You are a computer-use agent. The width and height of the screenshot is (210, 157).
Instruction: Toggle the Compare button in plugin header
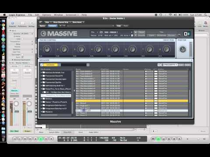pyautogui.click(x=52, y=26)
